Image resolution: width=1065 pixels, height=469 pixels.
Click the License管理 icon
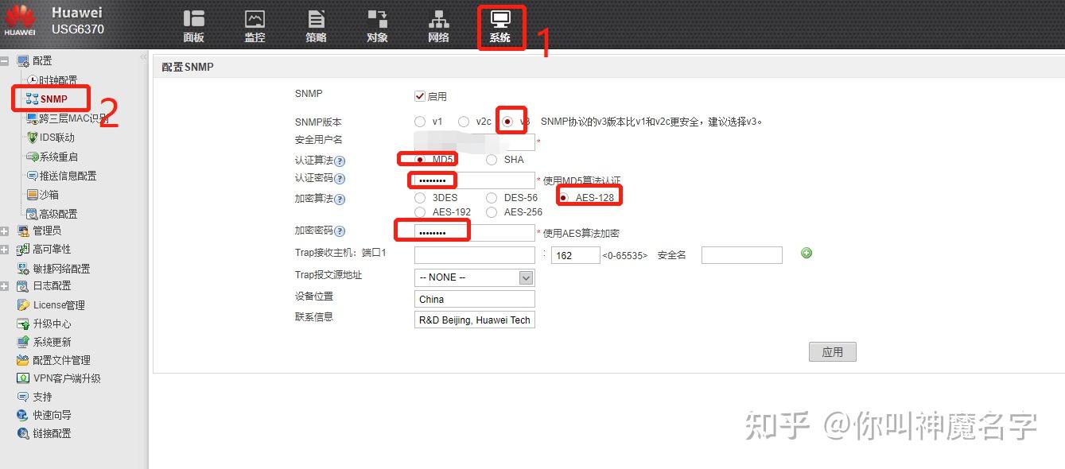pyautogui.click(x=23, y=305)
